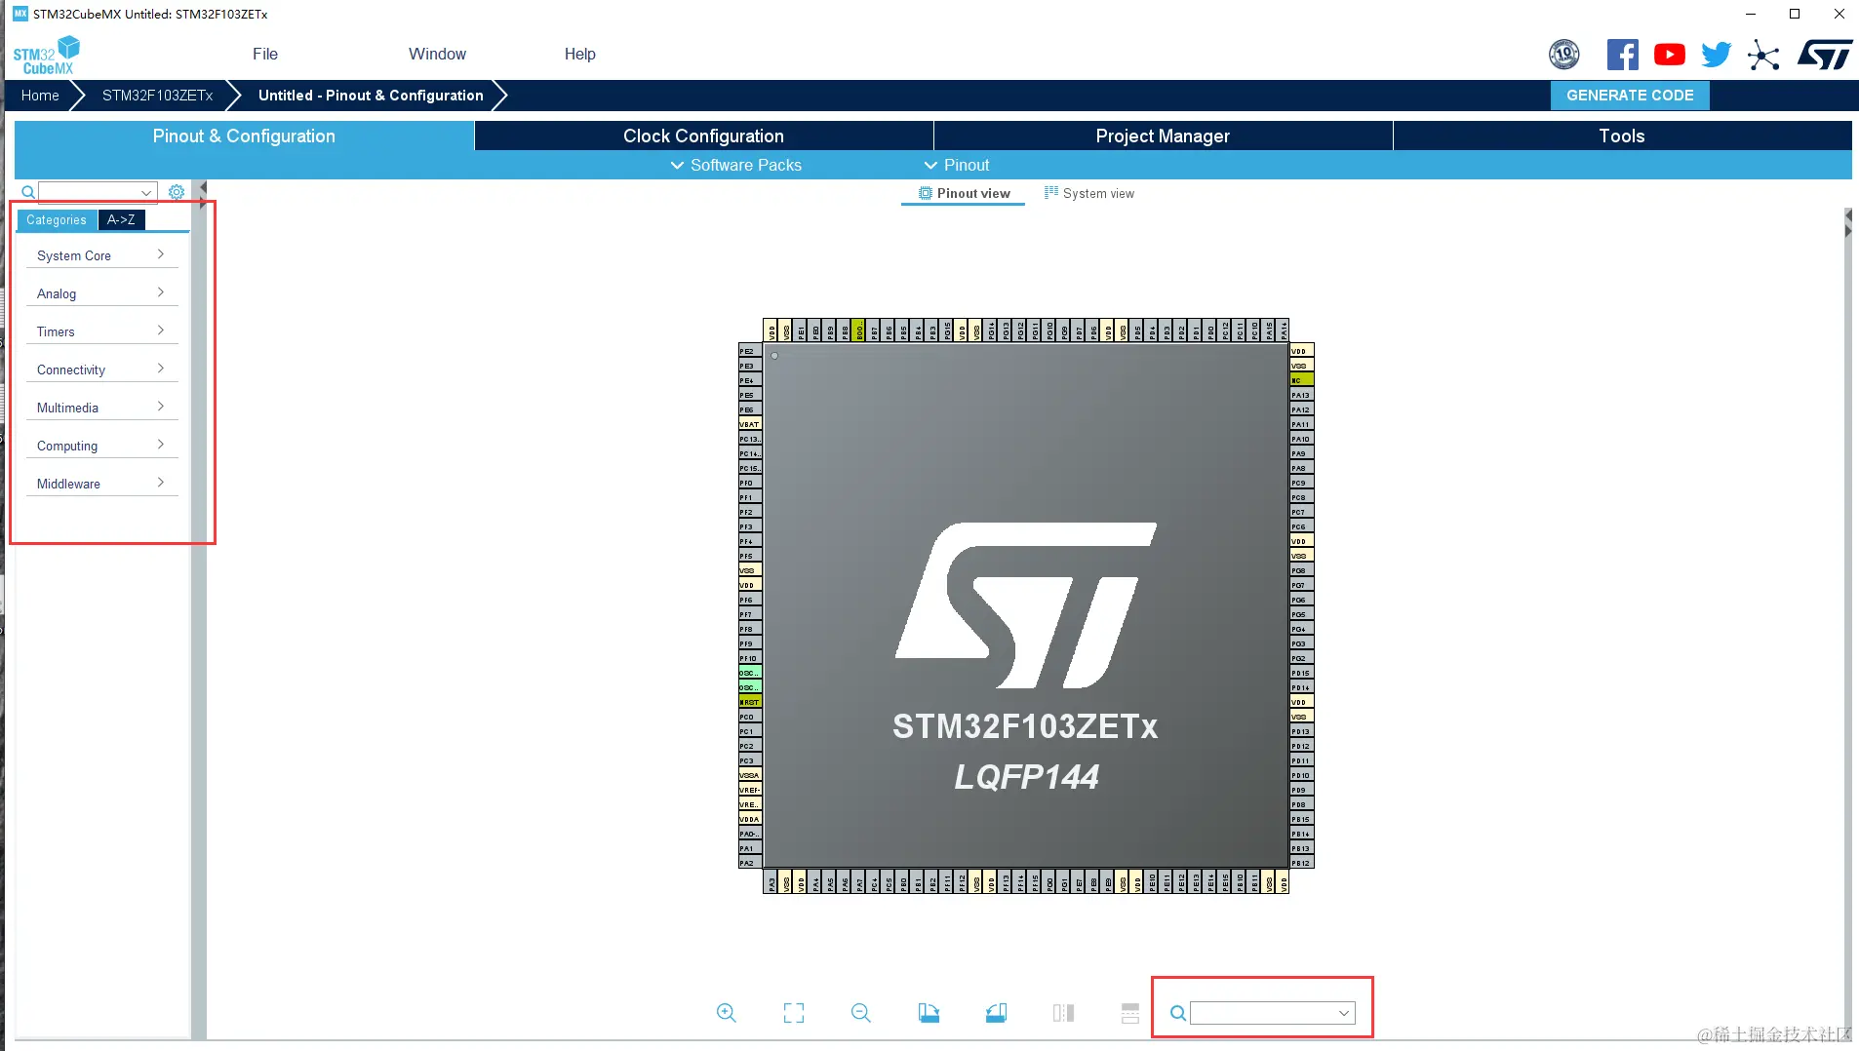Click the ST company logo

click(x=1825, y=55)
